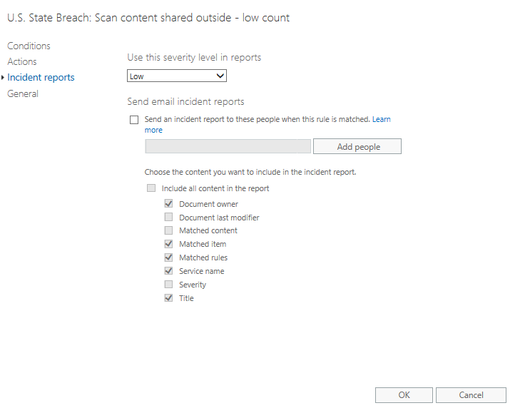This screenshot has width=525, height=413.
Task: Tick the Document last modifier checkbox
Action: (169, 218)
